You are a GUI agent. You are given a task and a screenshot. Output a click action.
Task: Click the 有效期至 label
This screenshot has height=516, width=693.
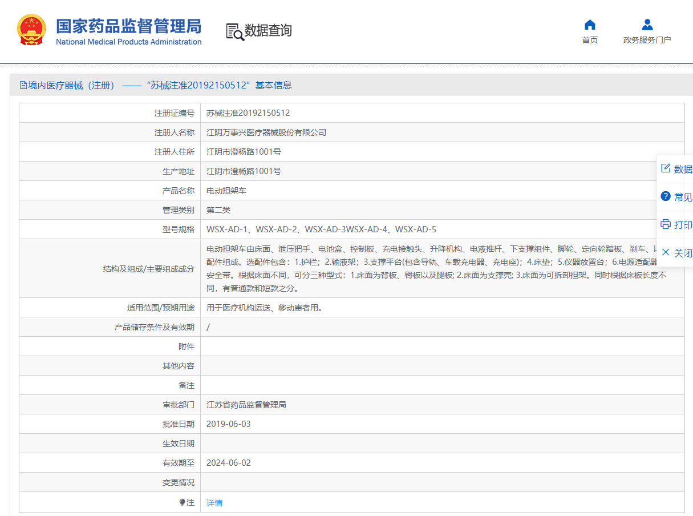[179, 463]
